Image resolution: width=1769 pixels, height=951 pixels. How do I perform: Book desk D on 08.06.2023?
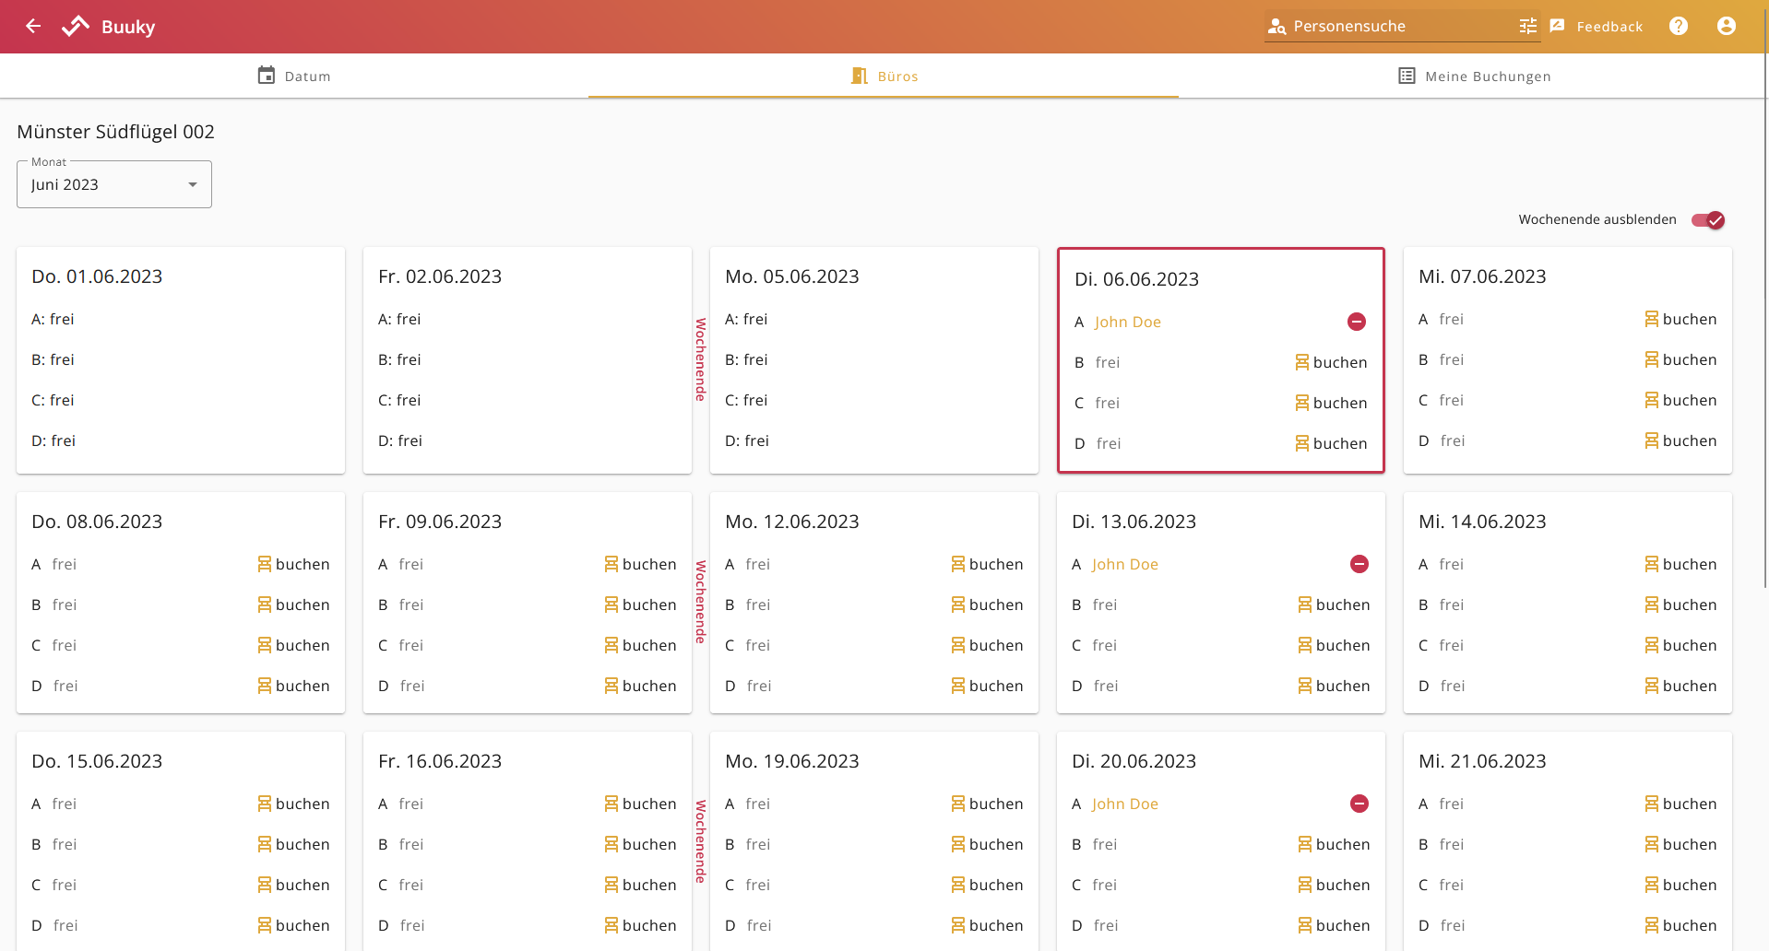pos(294,686)
